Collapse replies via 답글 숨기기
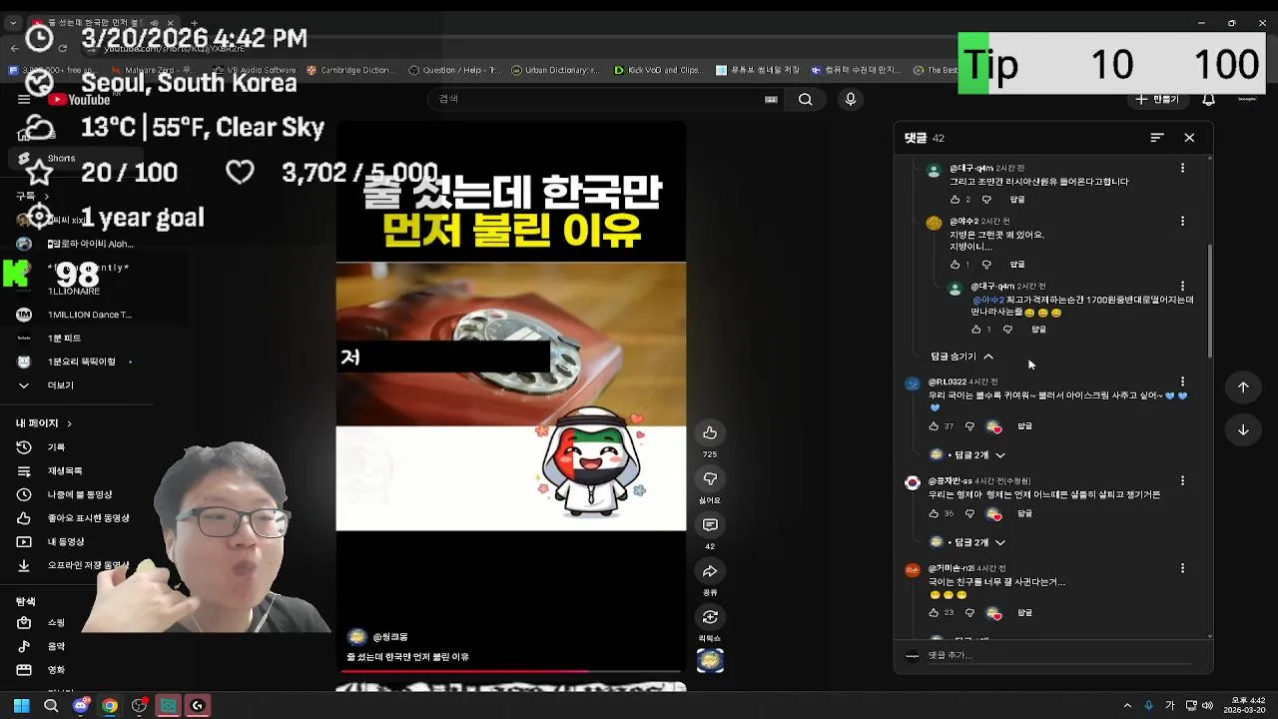 click(x=961, y=357)
